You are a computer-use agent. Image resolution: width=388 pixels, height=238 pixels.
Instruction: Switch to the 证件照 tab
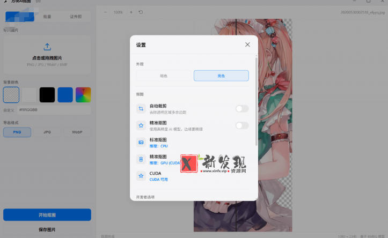point(76,17)
